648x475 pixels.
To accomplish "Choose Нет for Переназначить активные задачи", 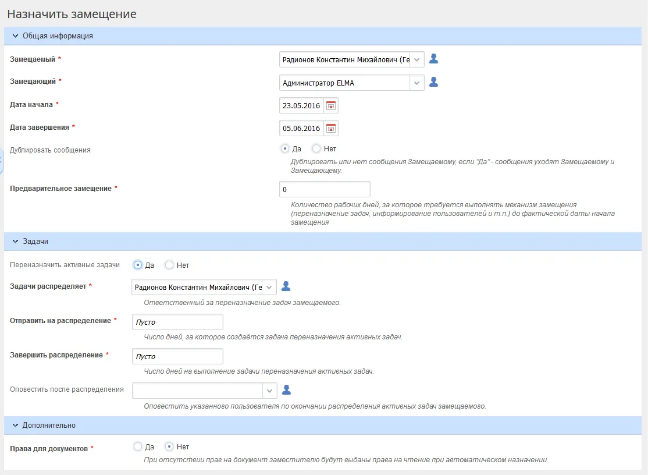I will coord(169,265).
